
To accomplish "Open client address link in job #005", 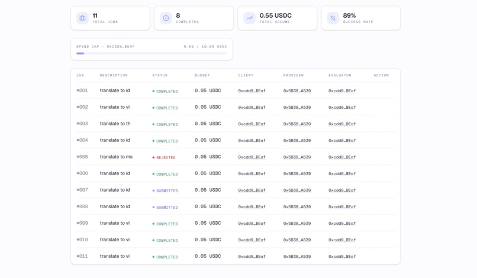I will pyautogui.click(x=252, y=157).
